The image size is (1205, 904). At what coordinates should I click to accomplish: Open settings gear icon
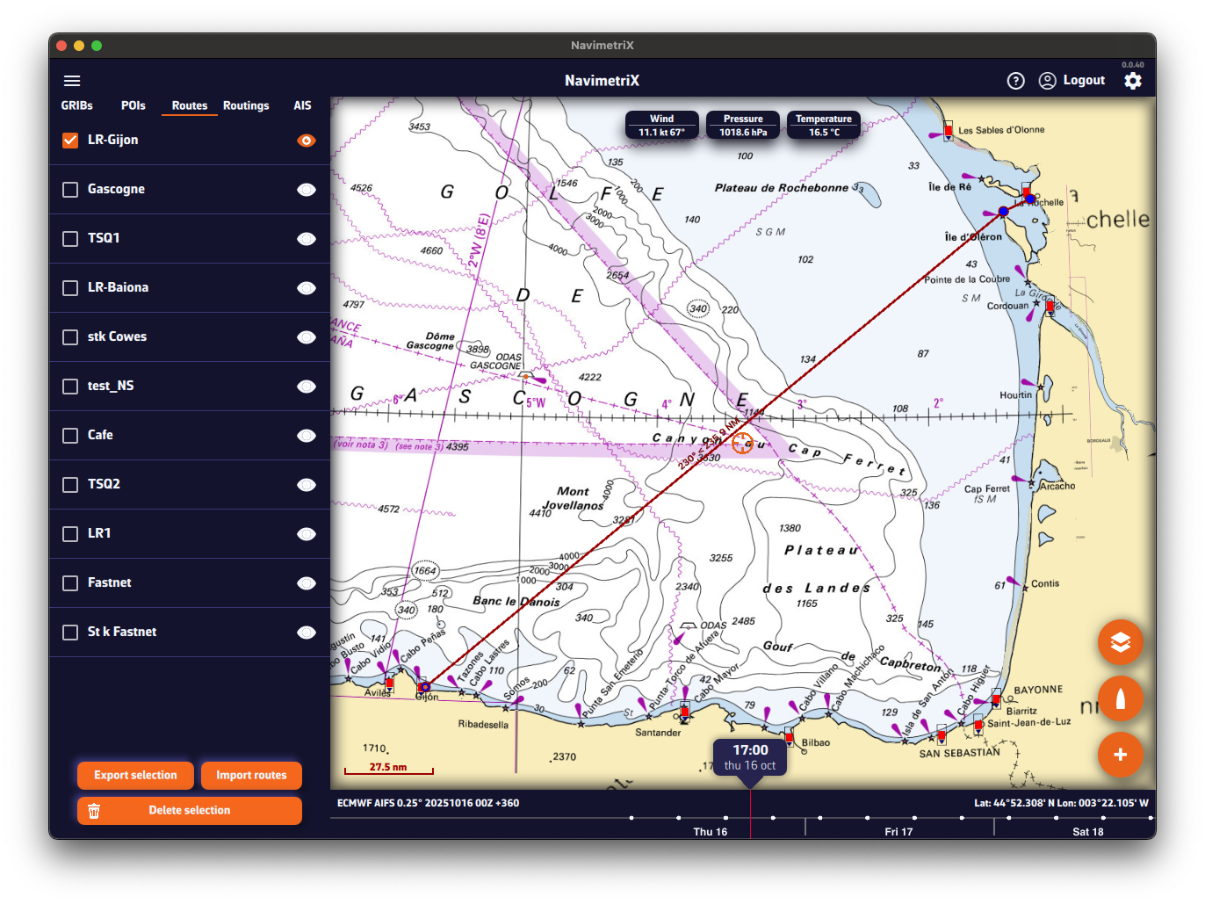[1133, 81]
